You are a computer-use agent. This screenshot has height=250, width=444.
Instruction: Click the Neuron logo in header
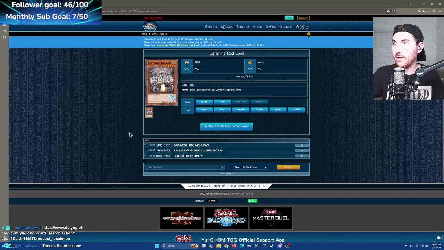pos(150,26)
